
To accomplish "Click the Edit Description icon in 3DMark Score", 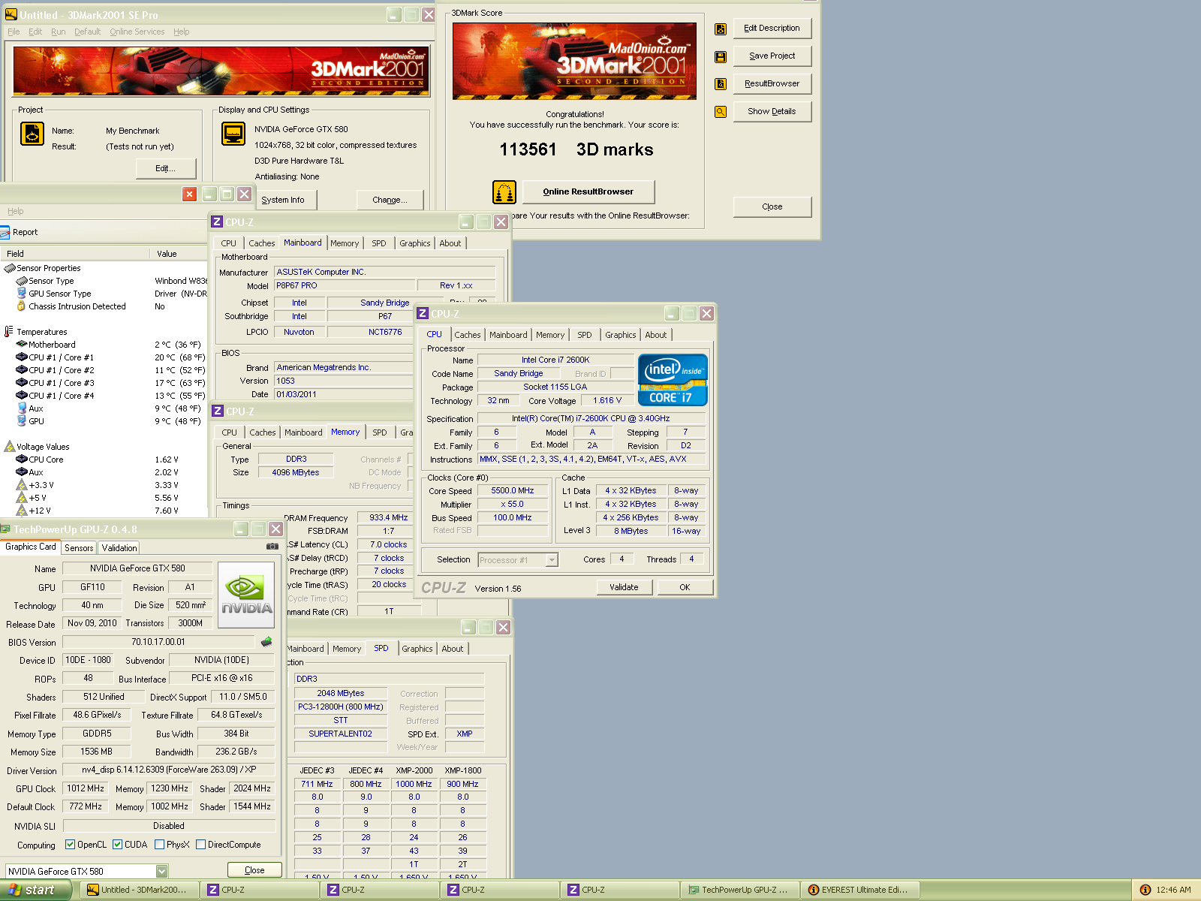I will [721, 29].
